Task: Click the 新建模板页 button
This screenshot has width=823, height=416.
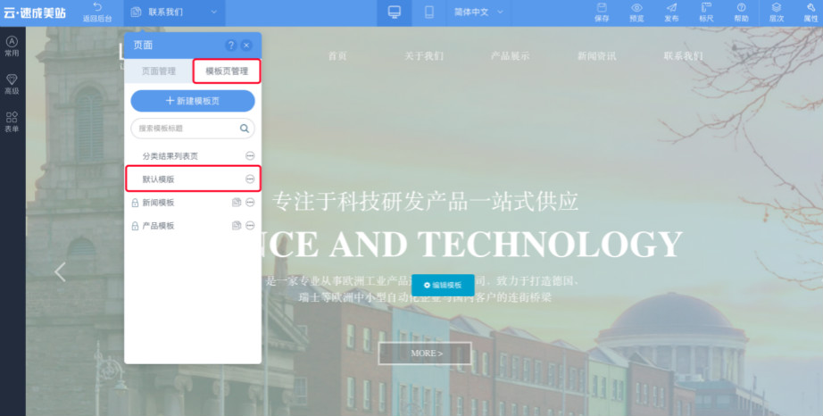Action: pyautogui.click(x=193, y=101)
